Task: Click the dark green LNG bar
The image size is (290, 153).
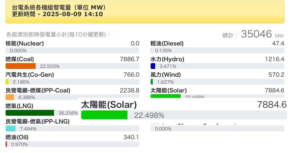Action: (x=30, y=113)
